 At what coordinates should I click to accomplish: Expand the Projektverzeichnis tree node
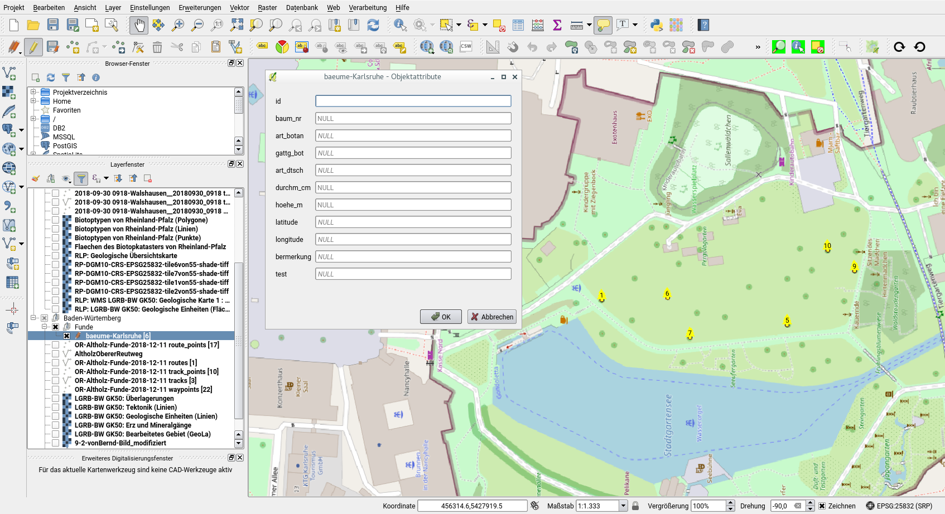[x=33, y=92]
